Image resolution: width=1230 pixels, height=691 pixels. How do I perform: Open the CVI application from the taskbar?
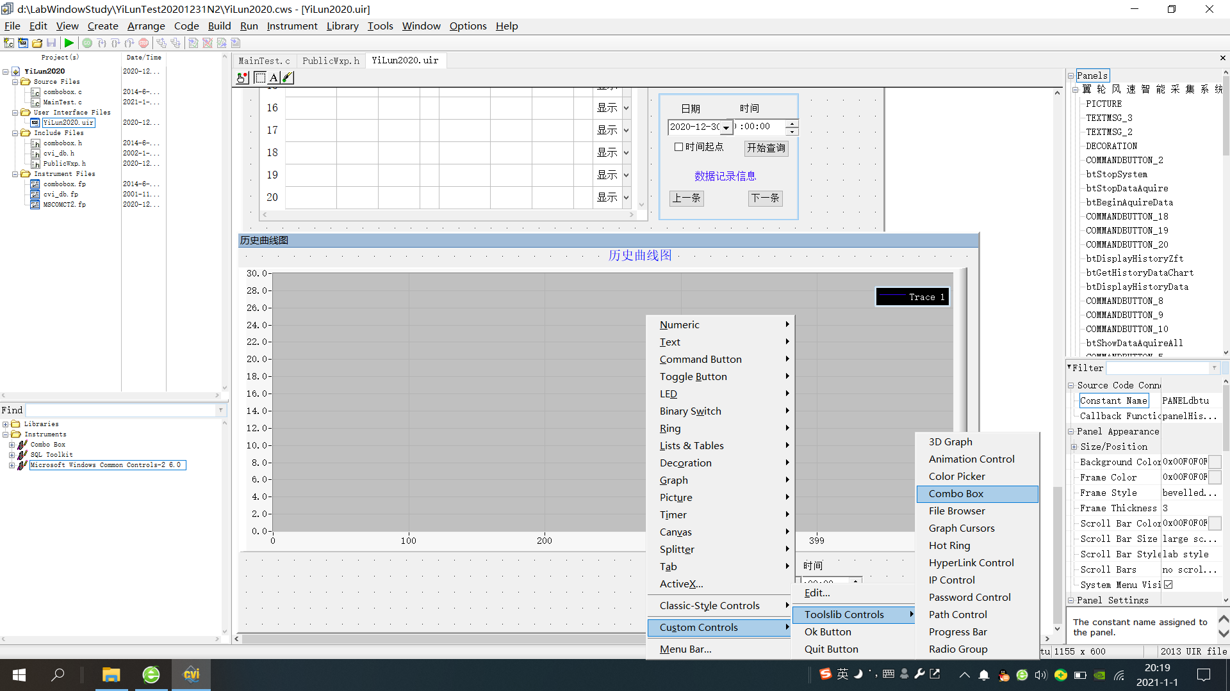click(x=191, y=674)
